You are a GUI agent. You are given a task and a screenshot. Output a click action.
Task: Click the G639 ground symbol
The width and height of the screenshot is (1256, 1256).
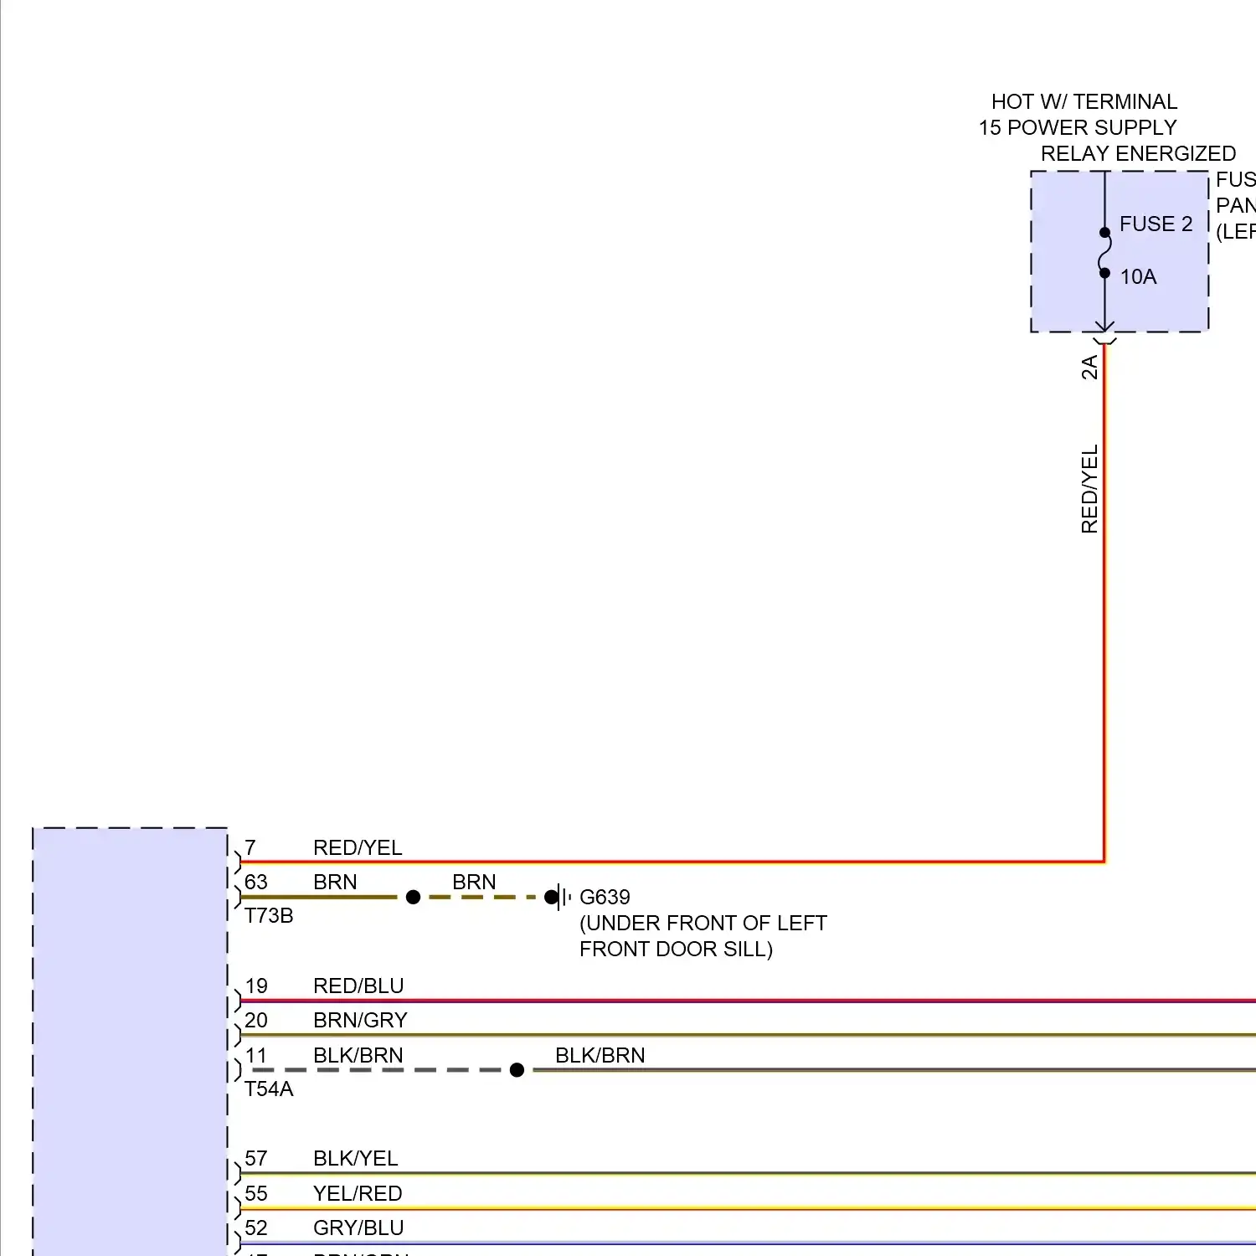click(x=559, y=898)
